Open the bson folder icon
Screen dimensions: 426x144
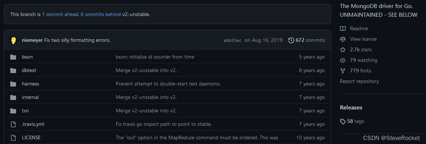click(x=13, y=57)
